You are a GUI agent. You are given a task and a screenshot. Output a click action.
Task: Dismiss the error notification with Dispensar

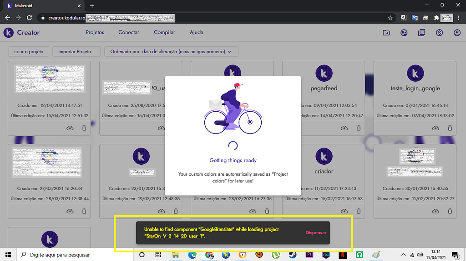coord(316,232)
